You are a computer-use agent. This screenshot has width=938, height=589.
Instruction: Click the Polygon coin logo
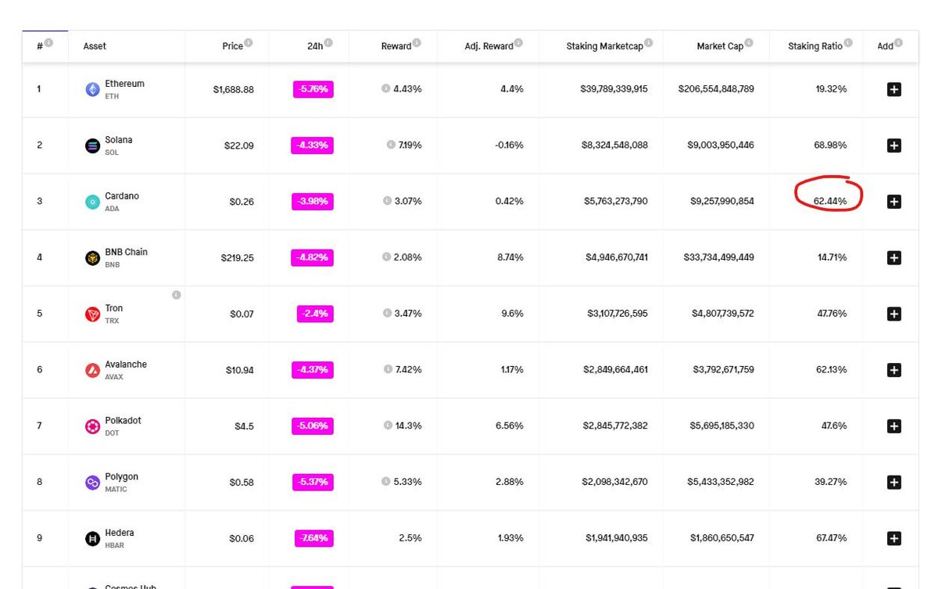pyautogui.click(x=92, y=483)
